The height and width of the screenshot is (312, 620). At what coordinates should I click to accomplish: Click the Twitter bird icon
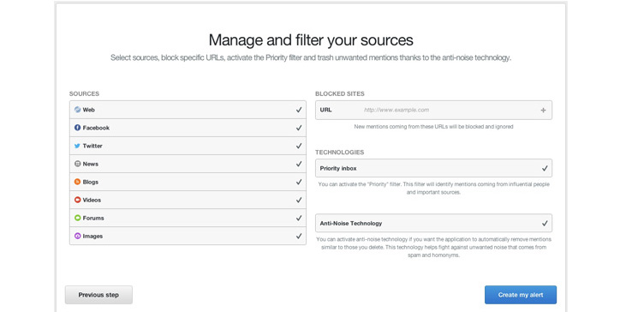click(77, 146)
